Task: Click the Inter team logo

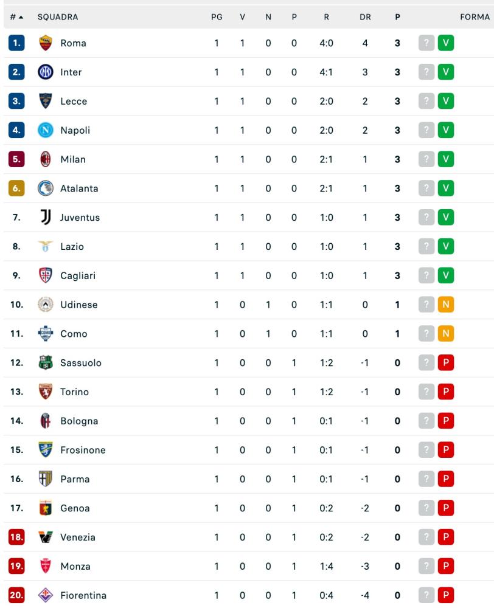Action: (x=46, y=72)
